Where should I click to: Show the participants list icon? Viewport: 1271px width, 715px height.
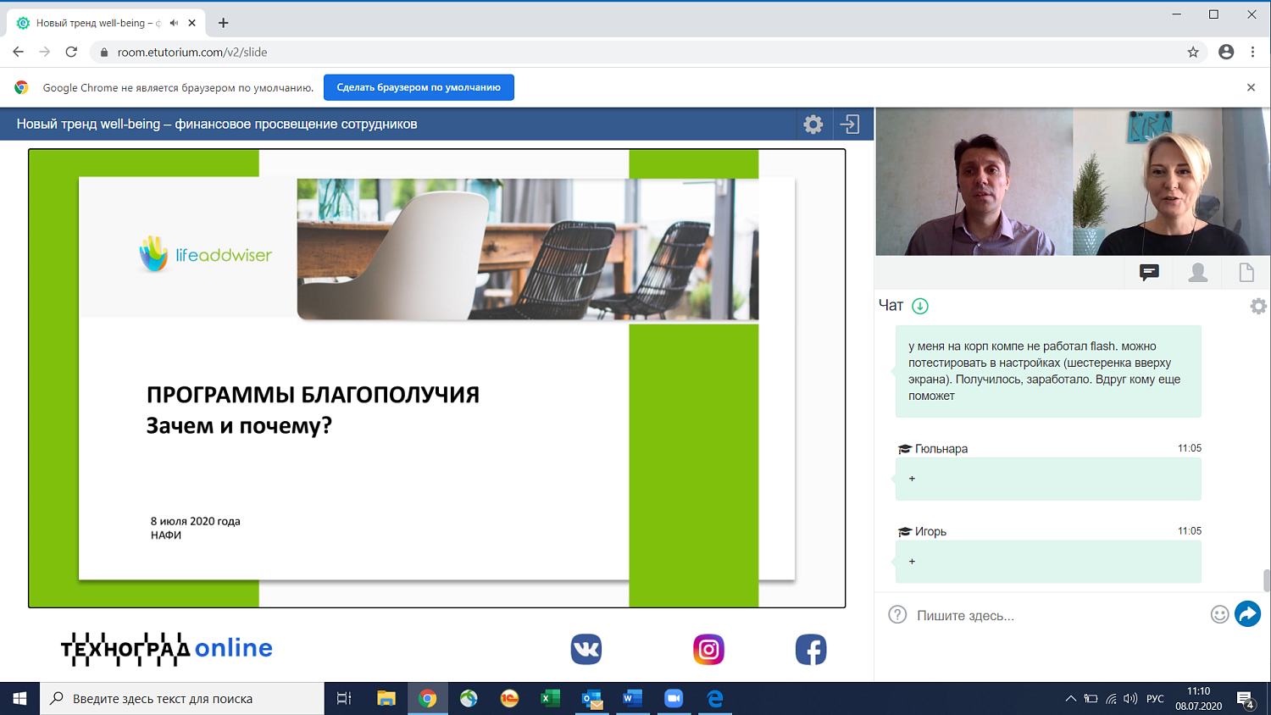1198,272
